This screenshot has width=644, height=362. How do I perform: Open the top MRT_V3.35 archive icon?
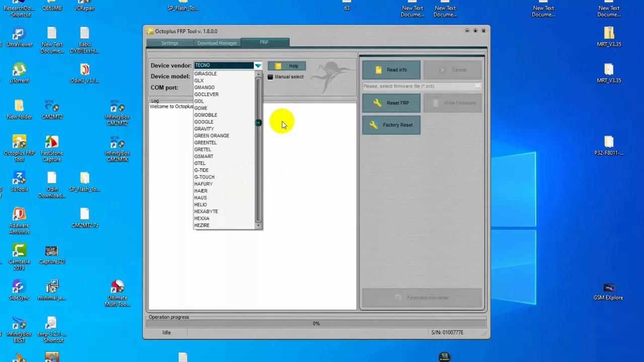pyautogui.click(x=609, y=37)
